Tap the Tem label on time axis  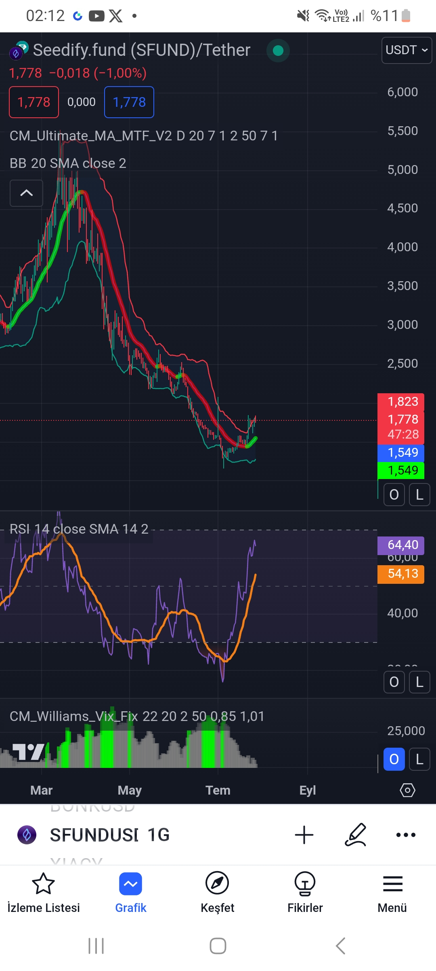click(218, 791)
